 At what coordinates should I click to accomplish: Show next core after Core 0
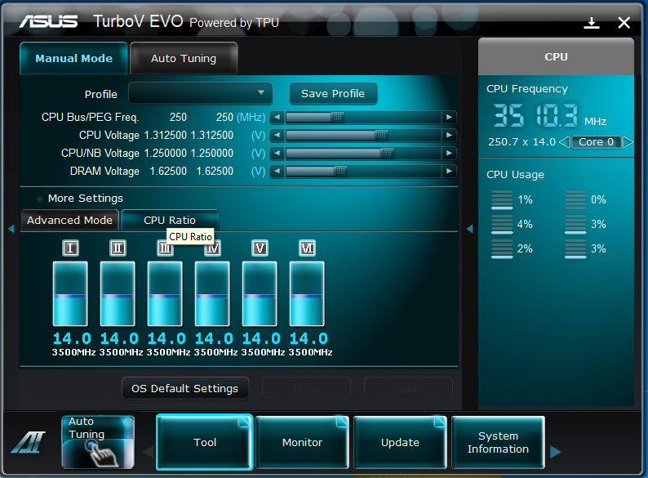coord(628,142)
